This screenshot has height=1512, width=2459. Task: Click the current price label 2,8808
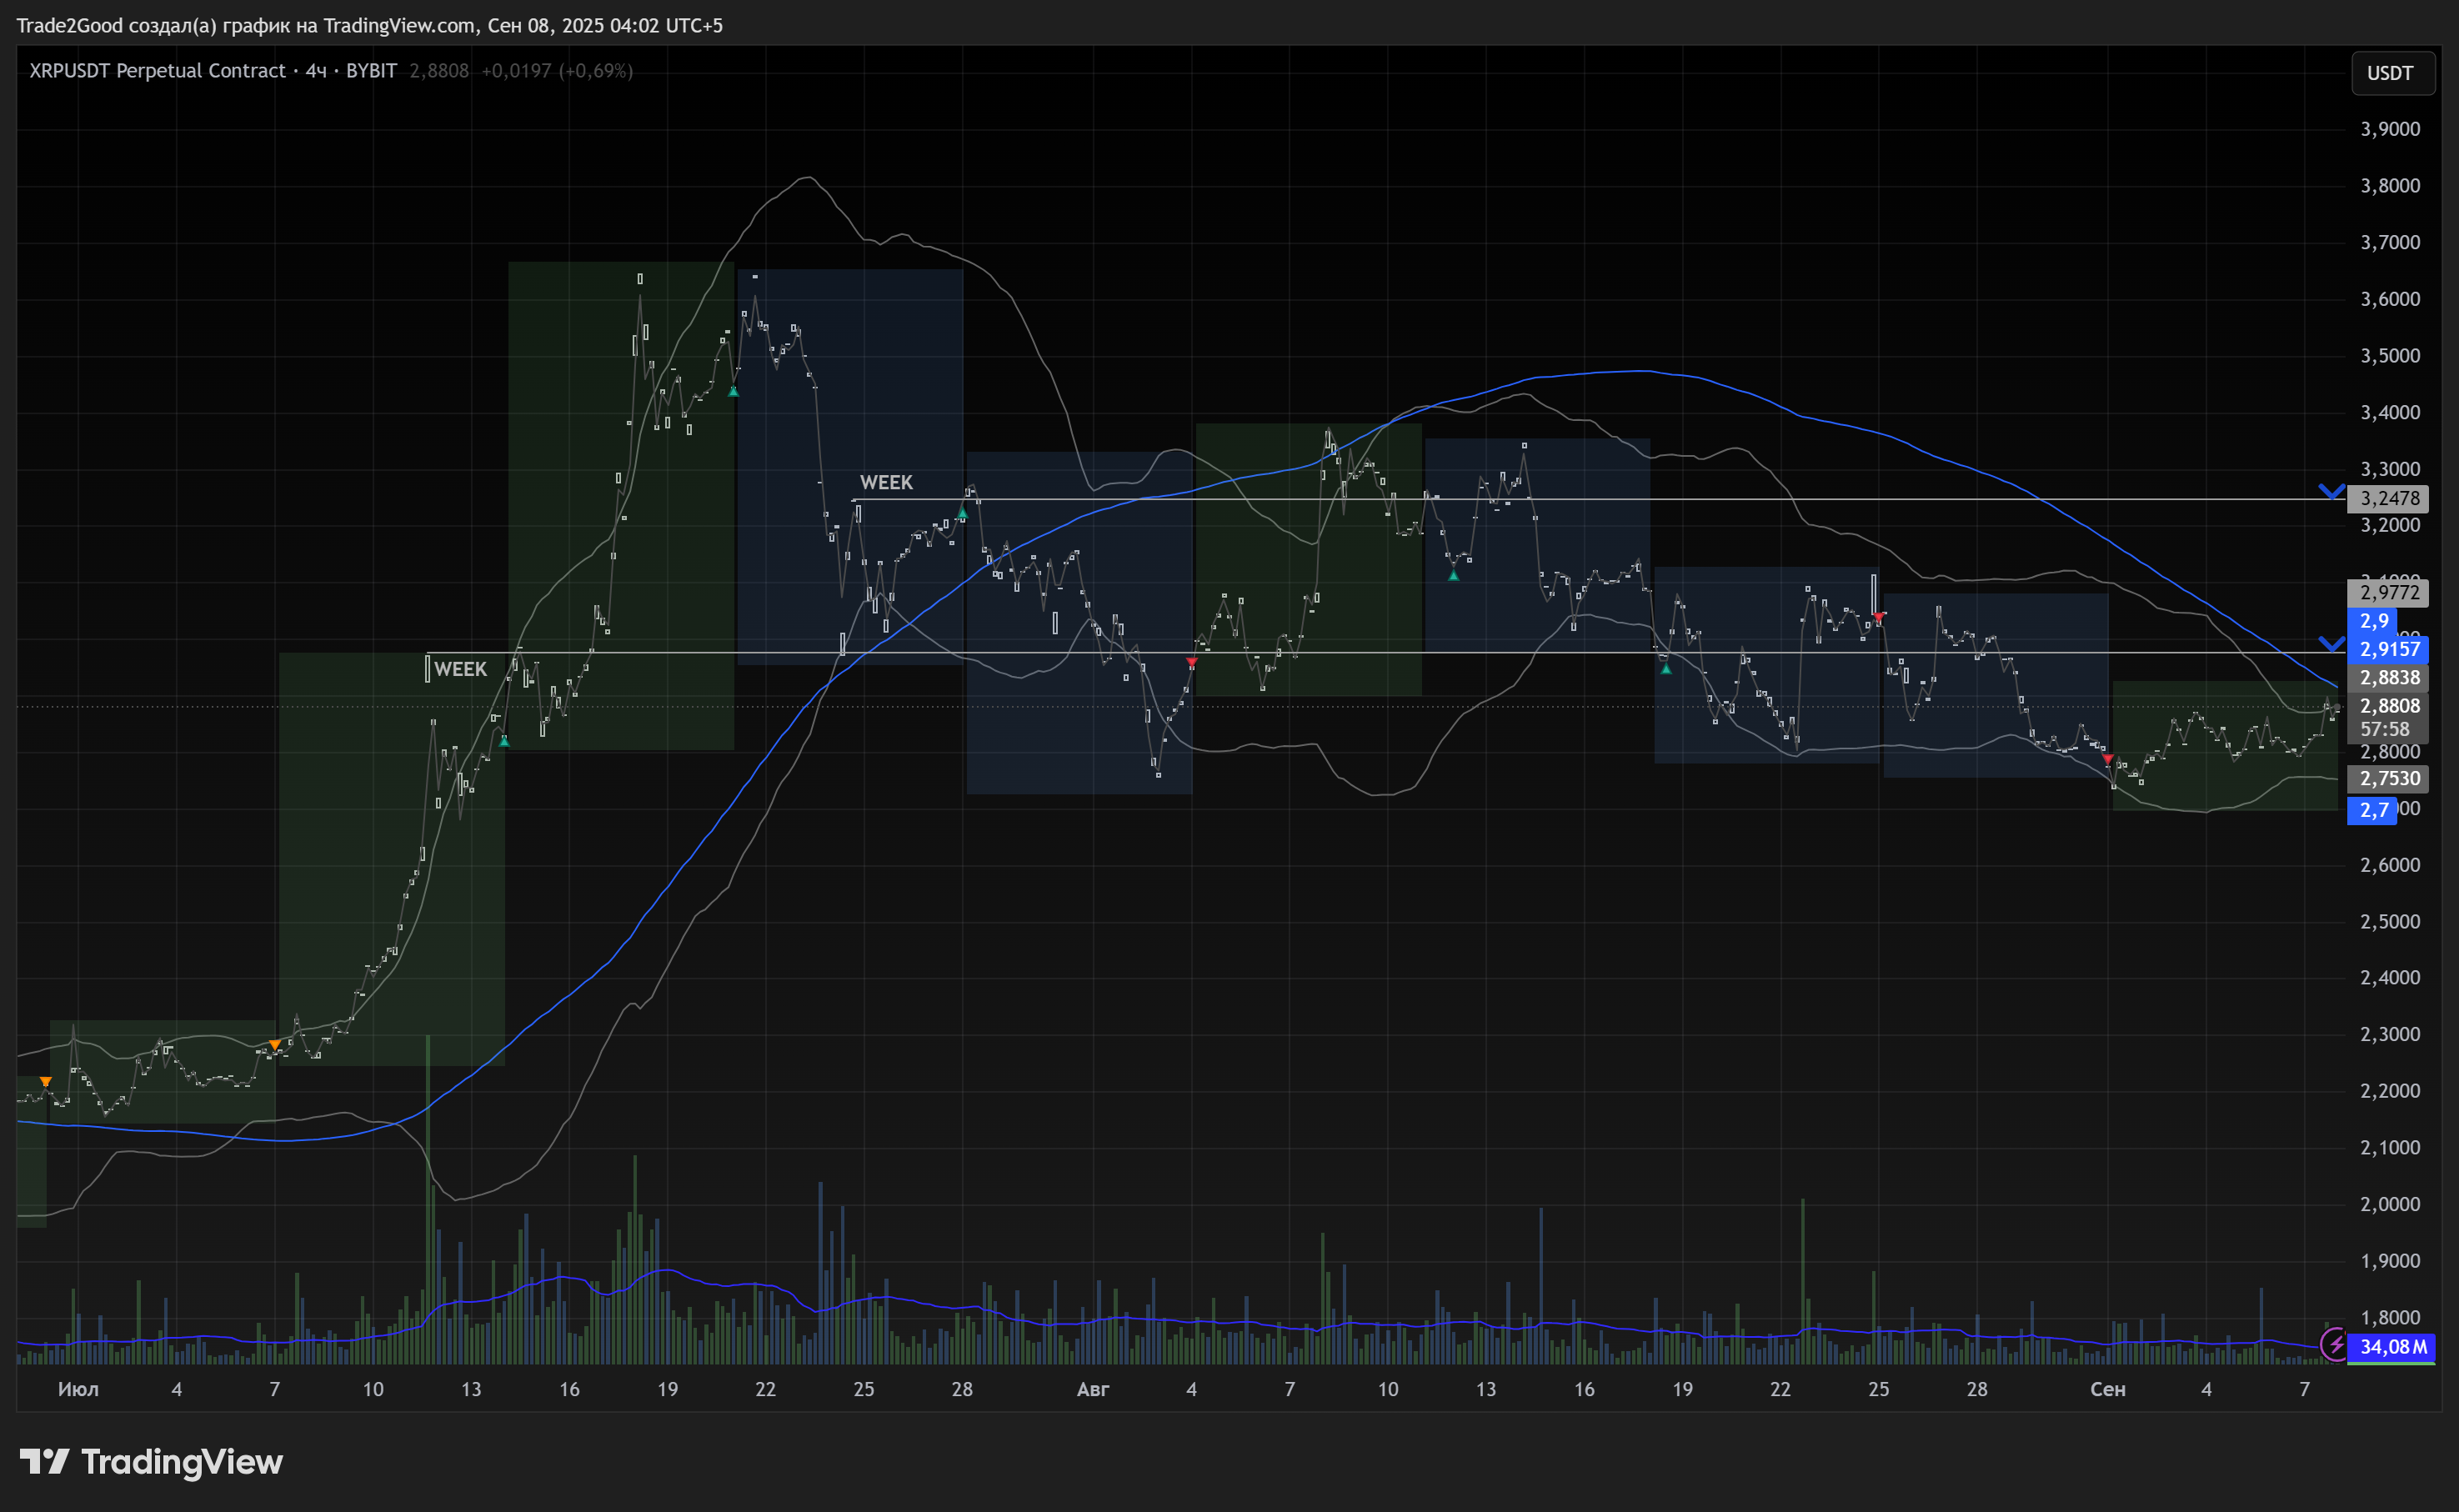click(x=2389, y=706)
